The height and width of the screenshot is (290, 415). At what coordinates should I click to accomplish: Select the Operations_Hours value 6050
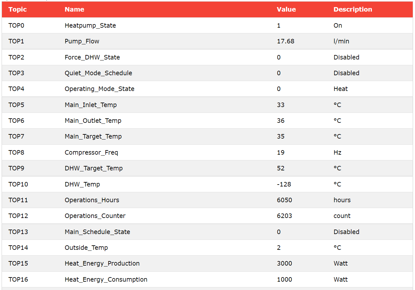[284, 200]
